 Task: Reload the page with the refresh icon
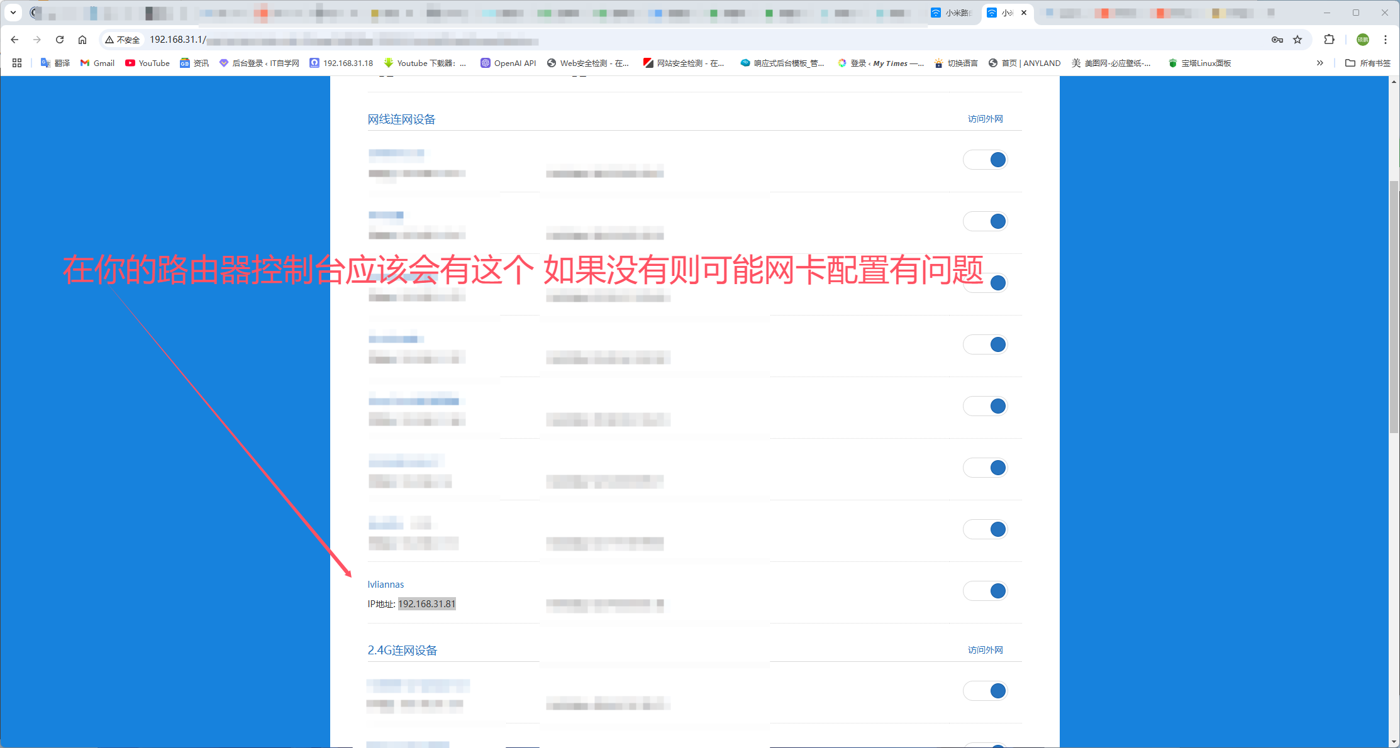pyautogui.click(x=60, y=40)
